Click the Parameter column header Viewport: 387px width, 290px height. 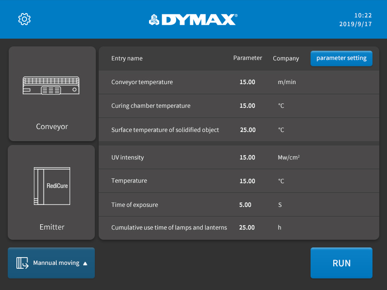(248, 58)
